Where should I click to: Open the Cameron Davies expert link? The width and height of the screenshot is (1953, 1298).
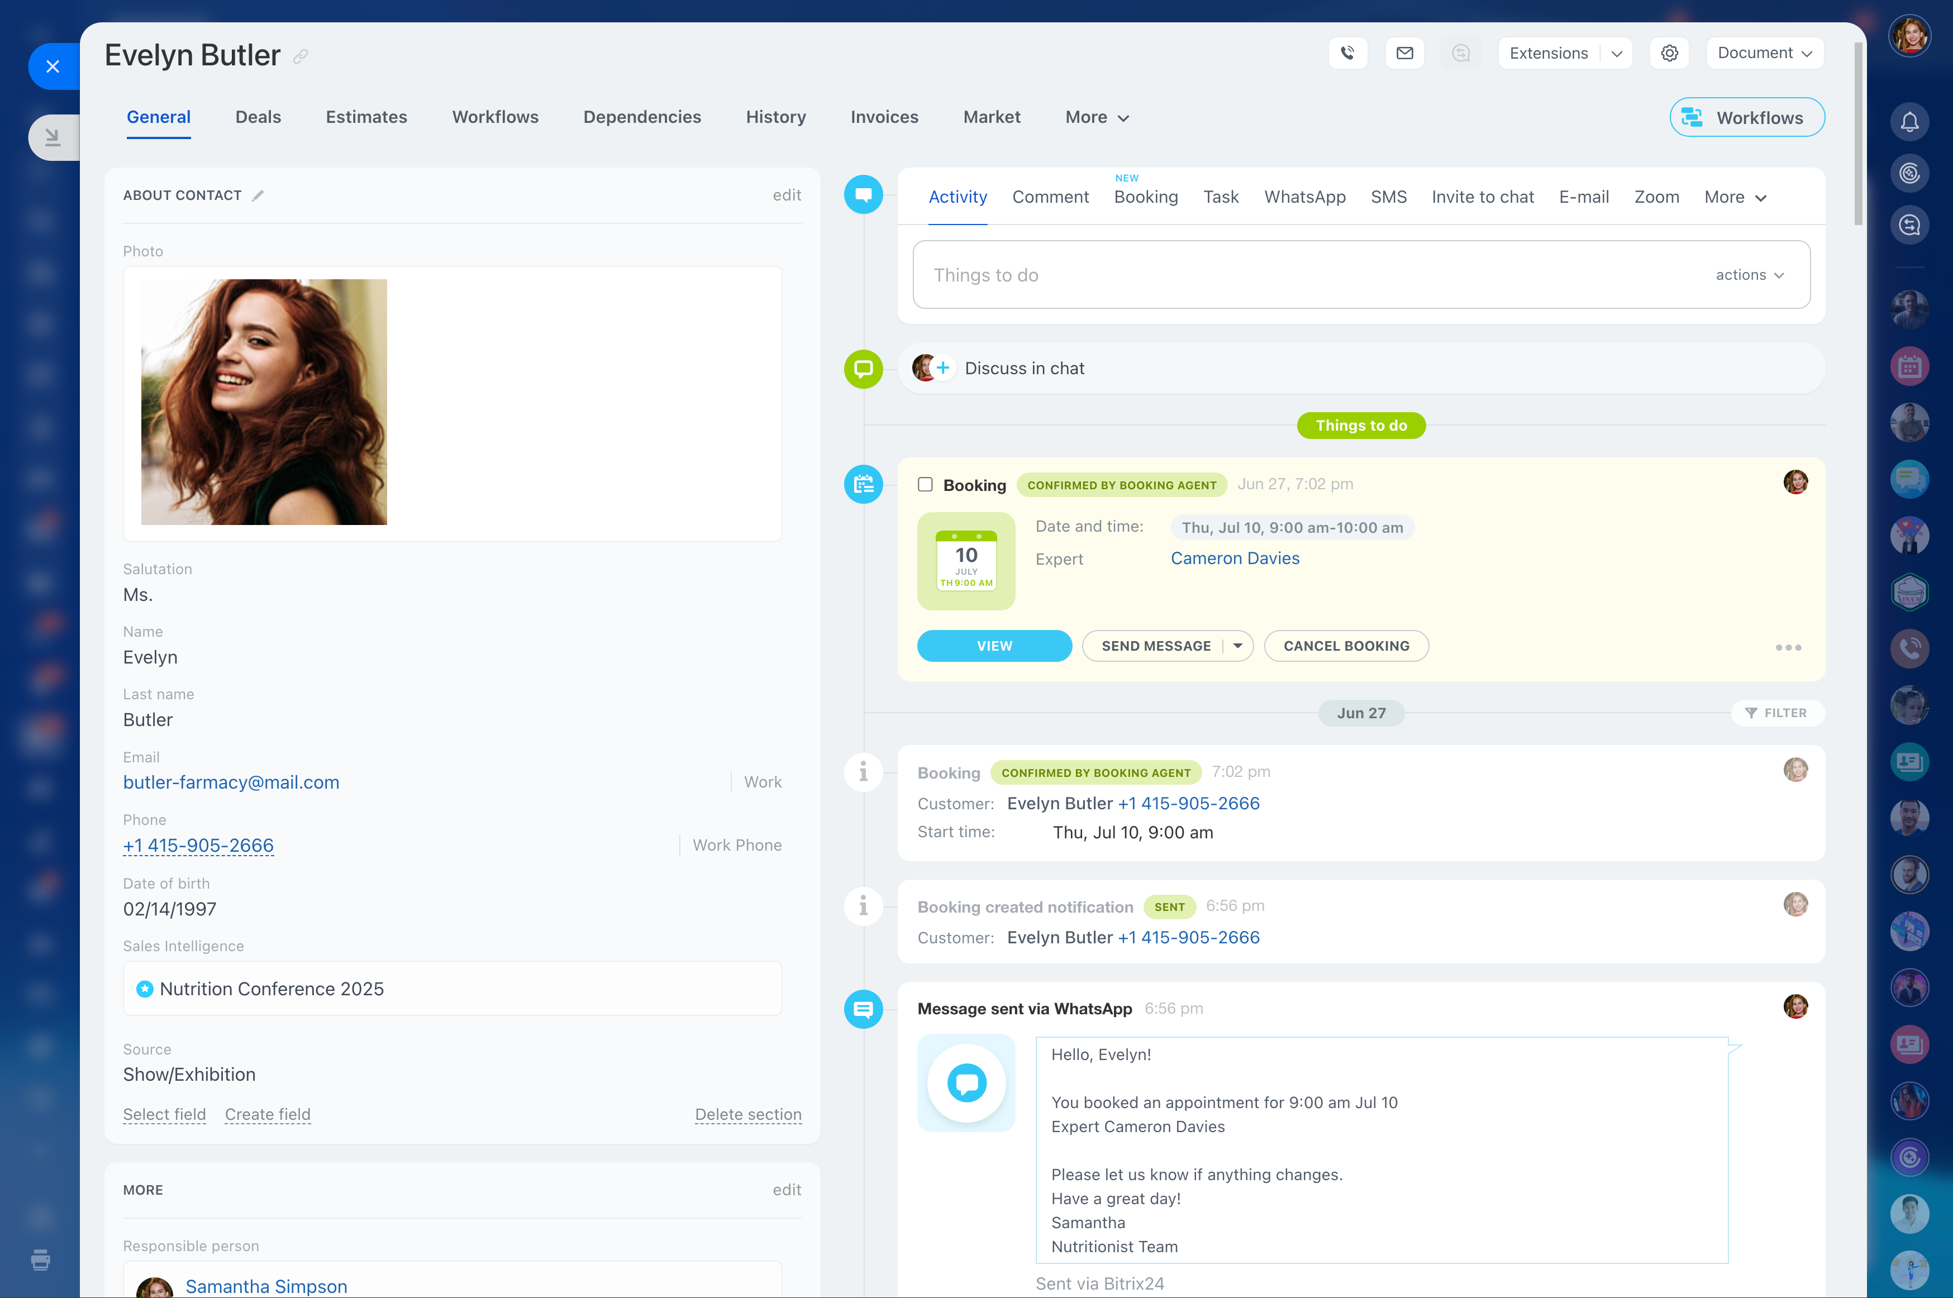(1235, 558)
